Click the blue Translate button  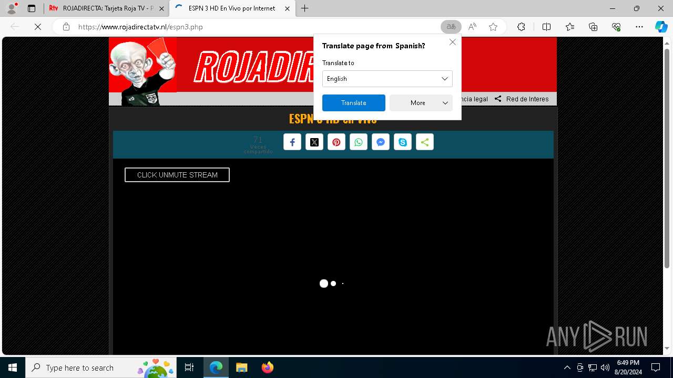coord(354,103)
